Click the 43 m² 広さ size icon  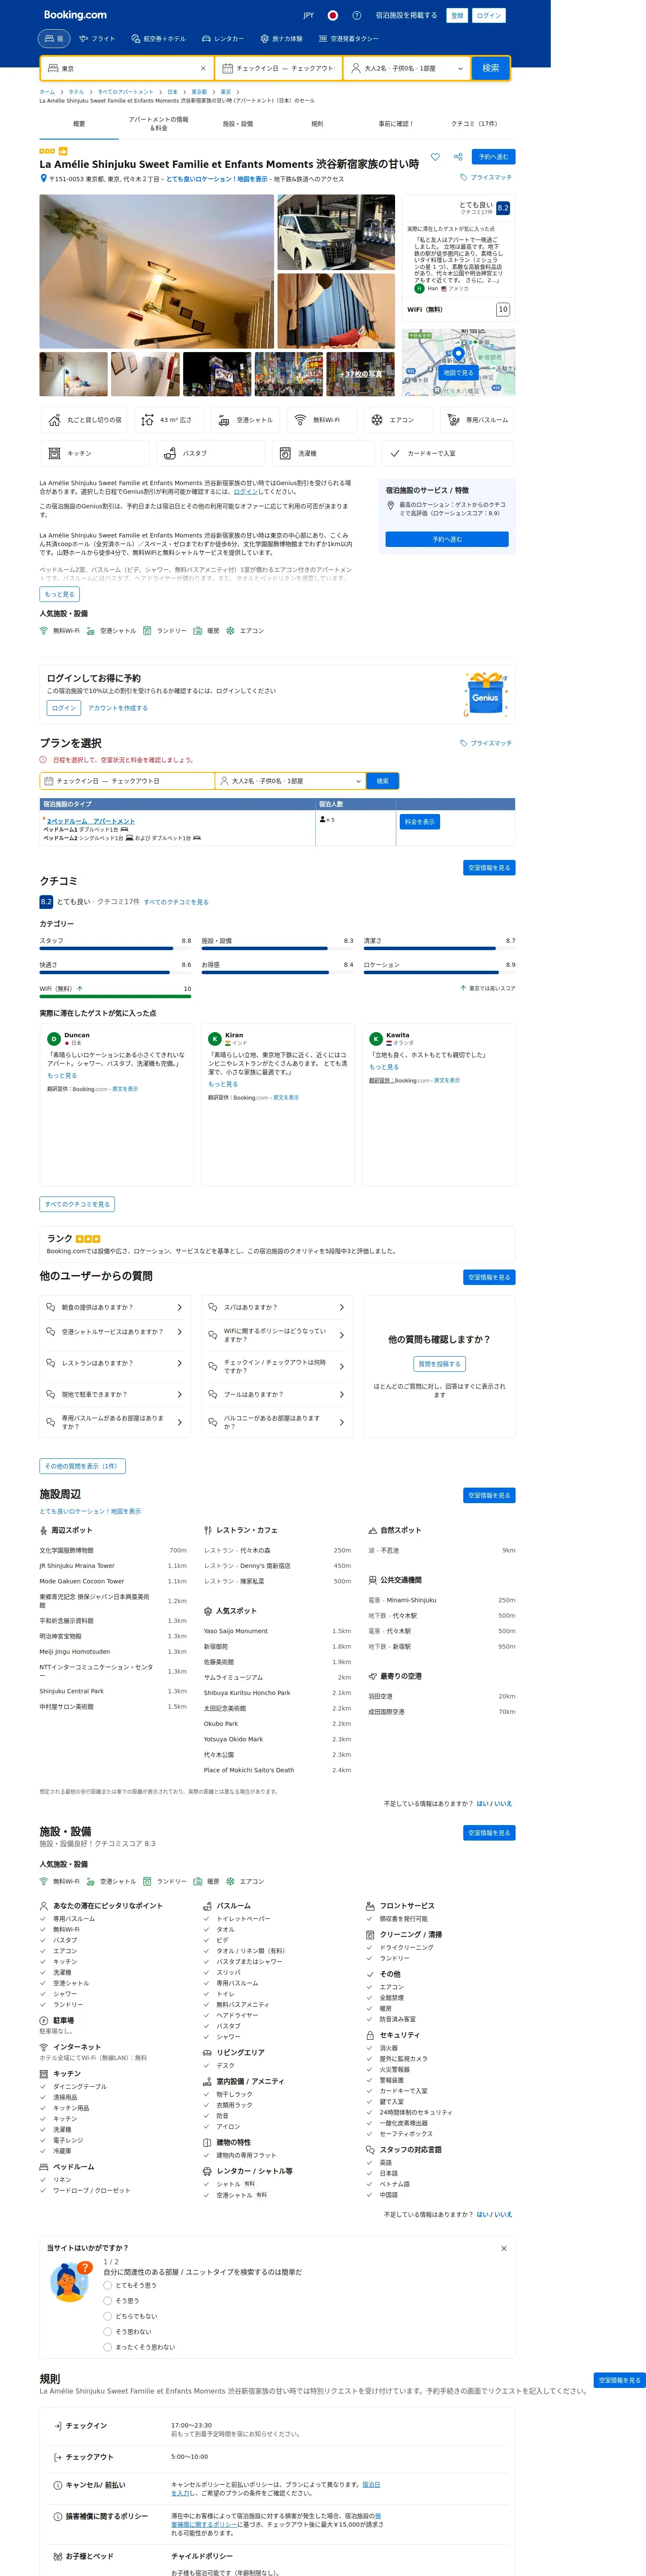pos(148,420)
